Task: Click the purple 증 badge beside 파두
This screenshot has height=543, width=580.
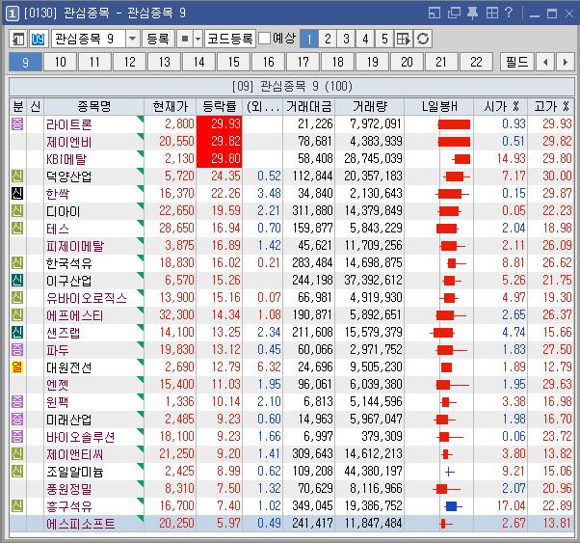Action: click(x=17, y=350)
